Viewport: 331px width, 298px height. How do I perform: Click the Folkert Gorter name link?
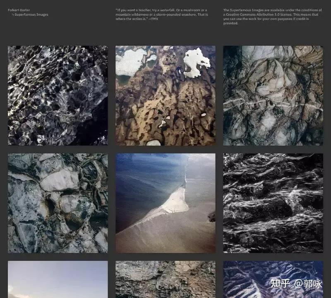pos(19,10)
